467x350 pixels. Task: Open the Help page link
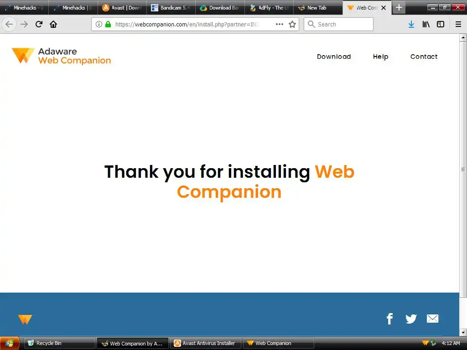coord(381,57)
